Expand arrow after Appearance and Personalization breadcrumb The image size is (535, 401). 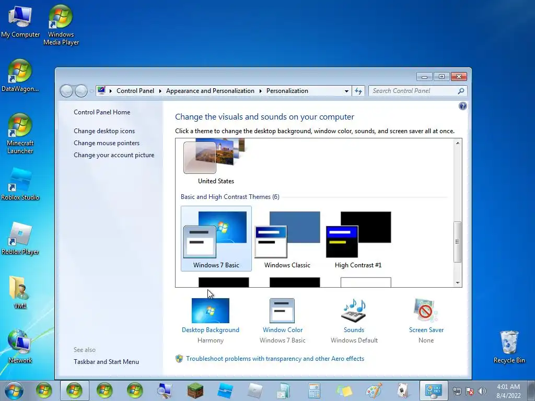[260, 91]
